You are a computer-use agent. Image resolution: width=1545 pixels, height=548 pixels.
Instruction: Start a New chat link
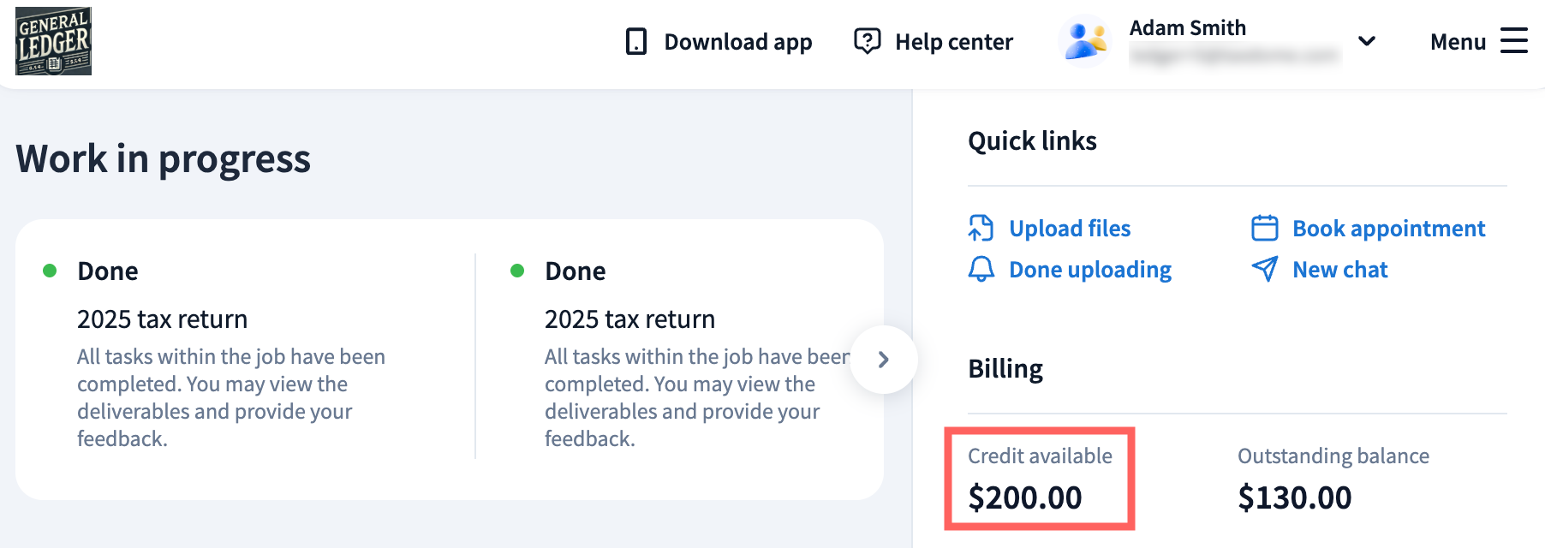pos(1339,270)
